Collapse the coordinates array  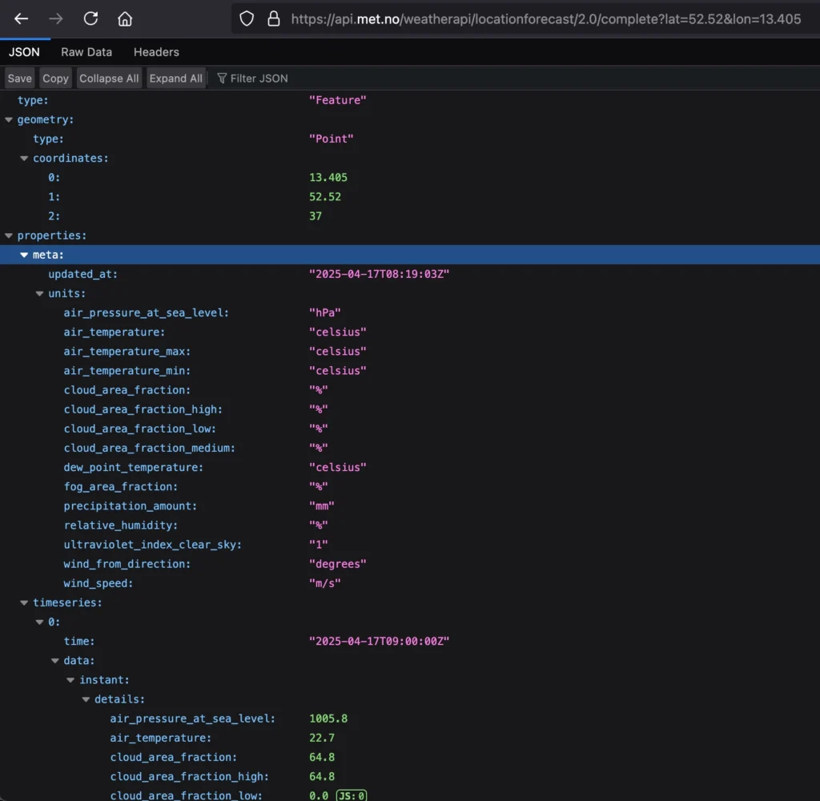tap(25, 159)
